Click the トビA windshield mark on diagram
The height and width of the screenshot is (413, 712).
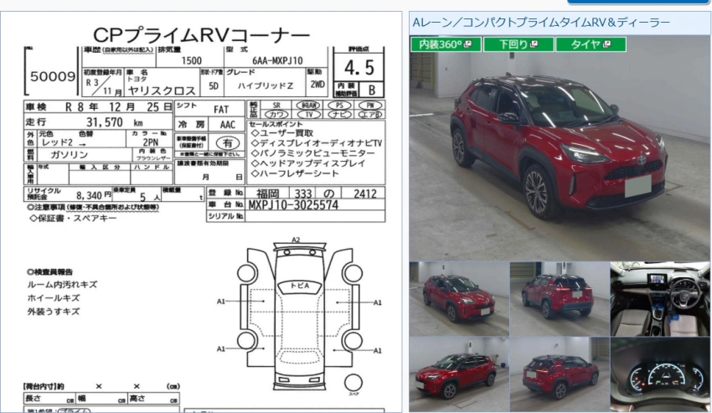300,286
